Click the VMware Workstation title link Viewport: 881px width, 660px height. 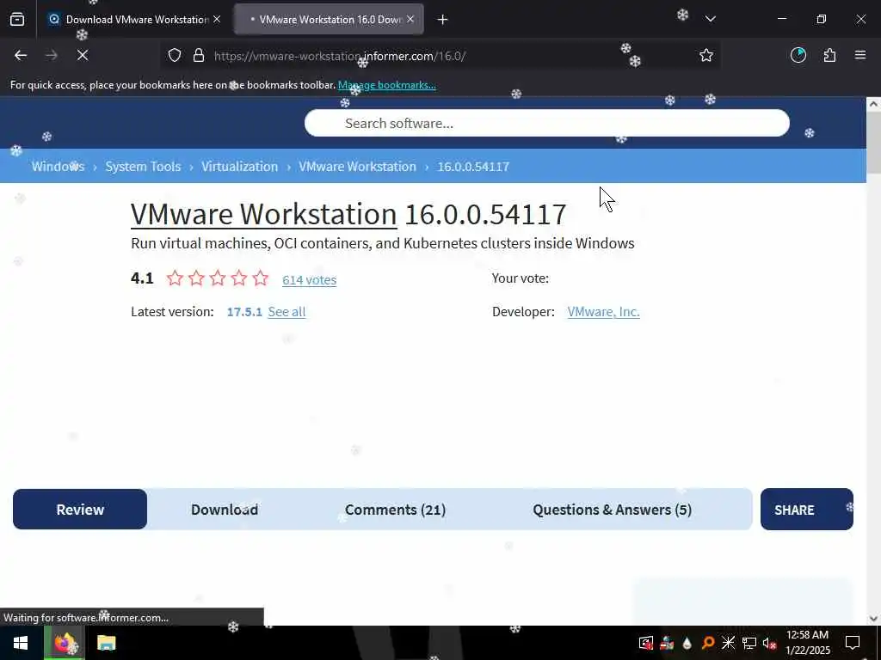pyautogui.click(x=263, y=214)
